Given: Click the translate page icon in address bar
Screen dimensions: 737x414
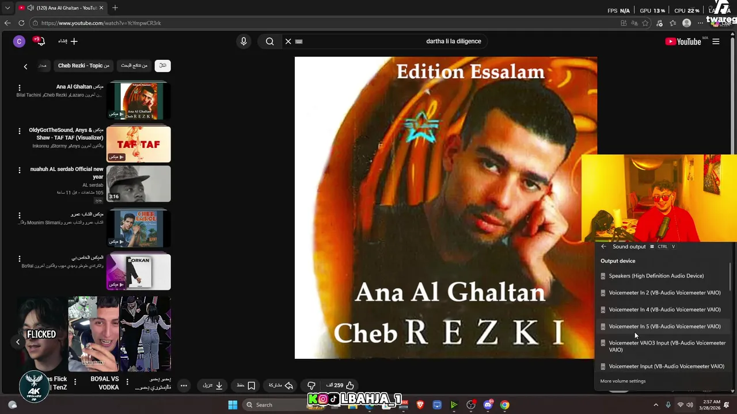Looking at the screenshot, I should pos(635,23).
